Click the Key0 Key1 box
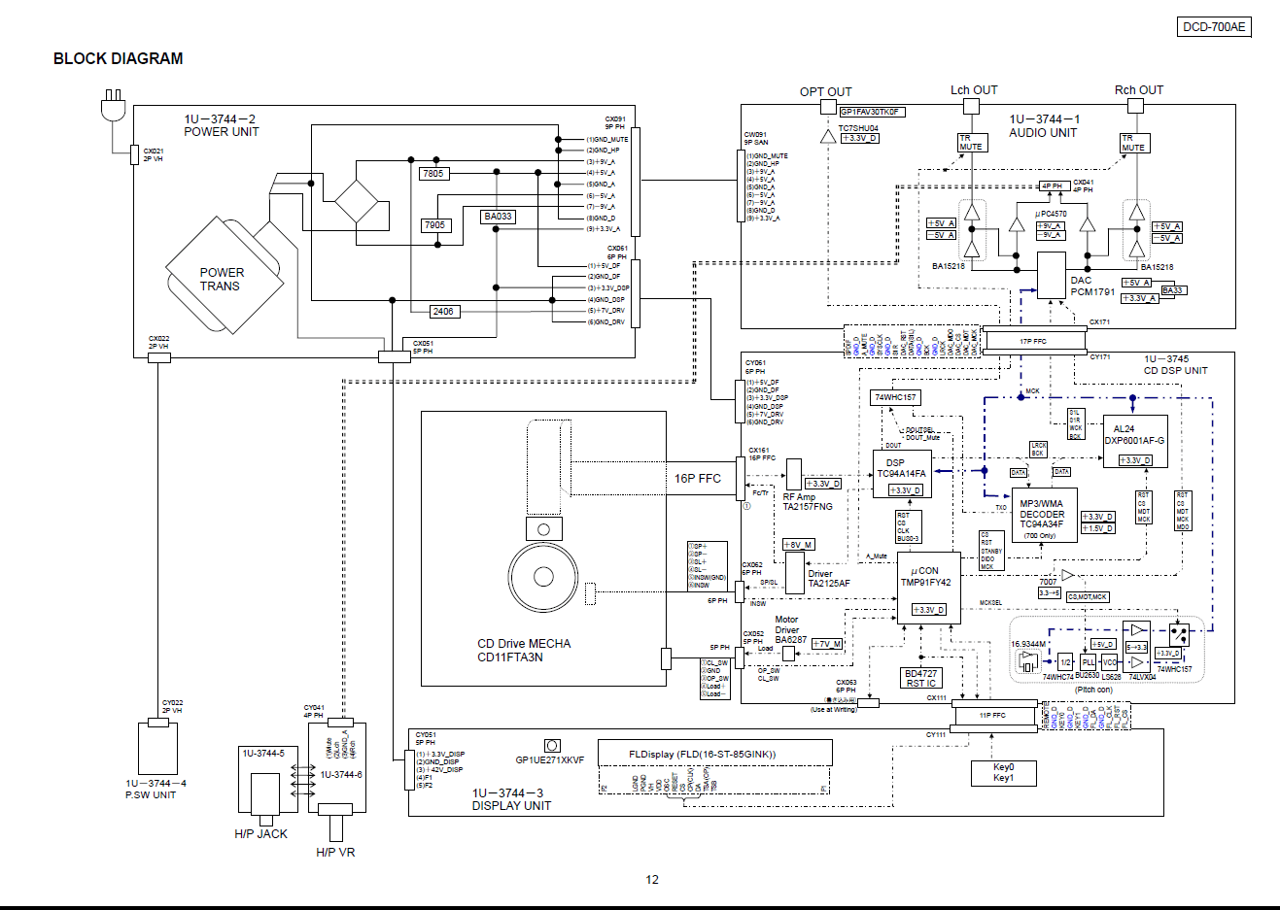Image resolution: width=1280 pixels, height=910 pixels. 1003,772
